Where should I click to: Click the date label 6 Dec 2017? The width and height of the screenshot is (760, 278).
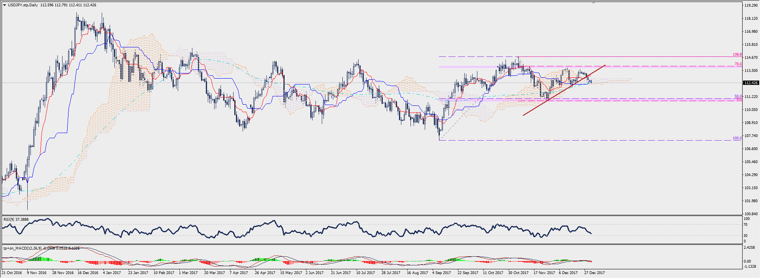568,273
